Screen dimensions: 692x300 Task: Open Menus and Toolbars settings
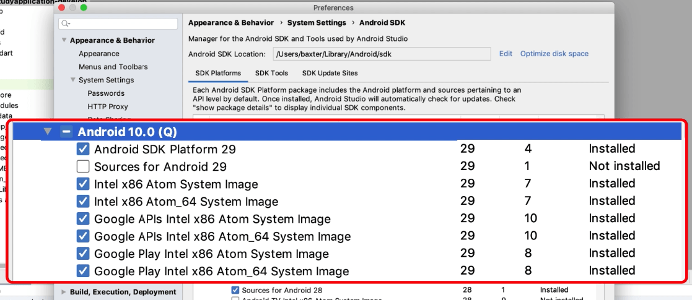pos(113,67)
